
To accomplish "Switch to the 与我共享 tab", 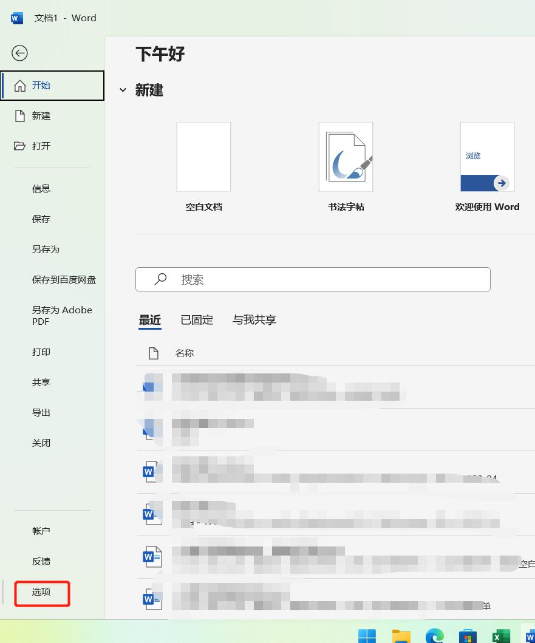I will point(254,320).
